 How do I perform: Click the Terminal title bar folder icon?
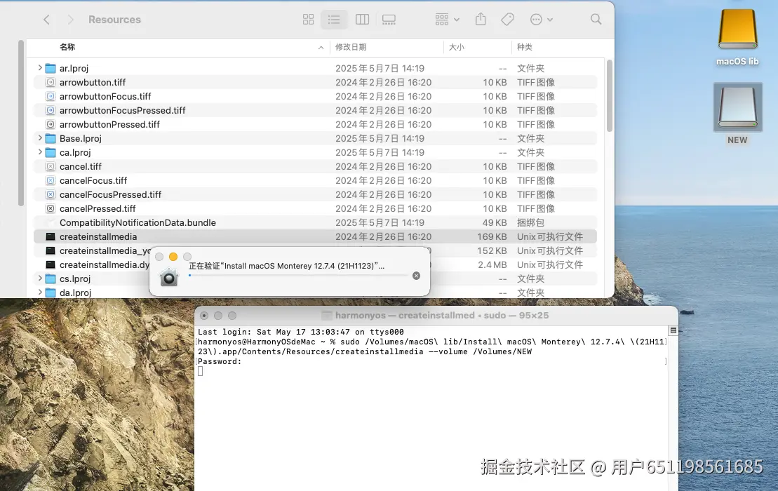tap(326, 316)
